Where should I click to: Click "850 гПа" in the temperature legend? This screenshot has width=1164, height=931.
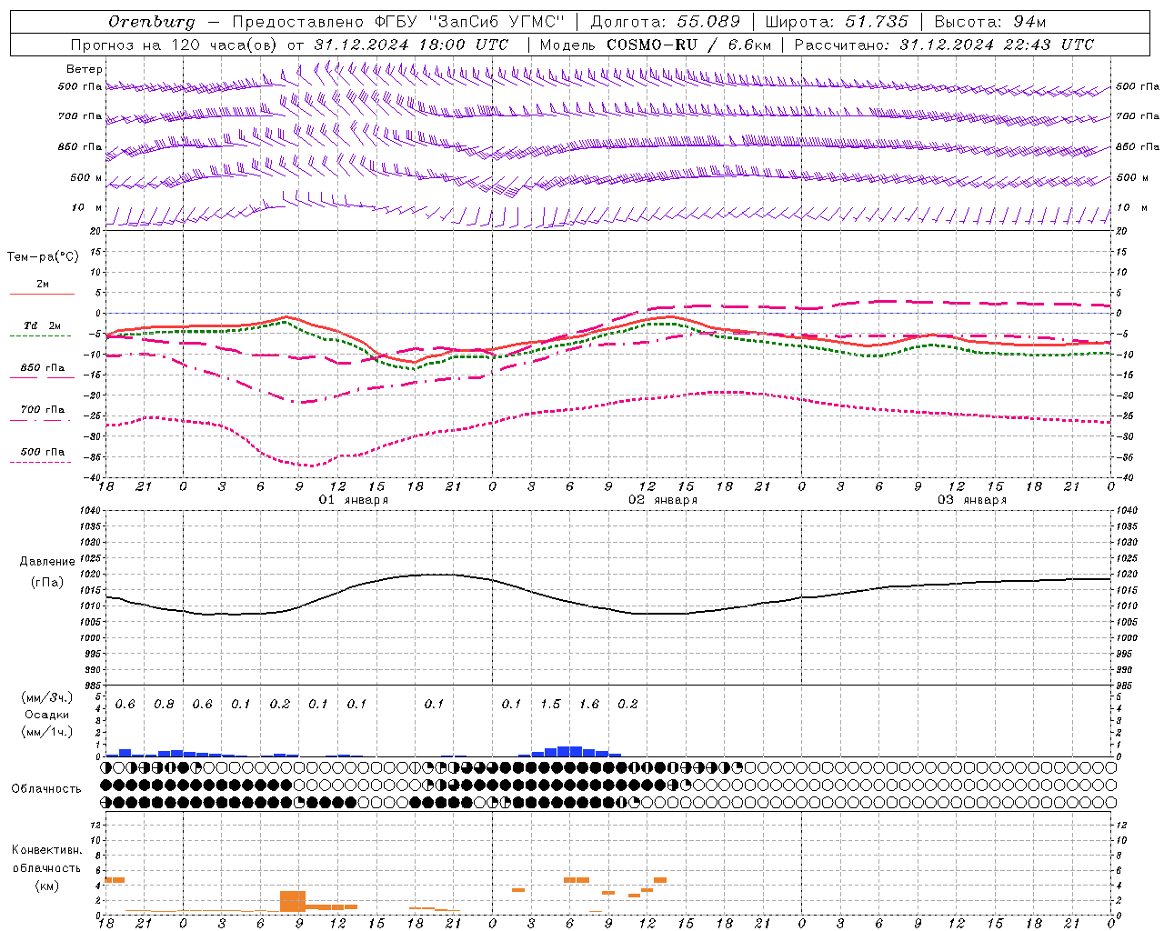click(x=43, y=367)
